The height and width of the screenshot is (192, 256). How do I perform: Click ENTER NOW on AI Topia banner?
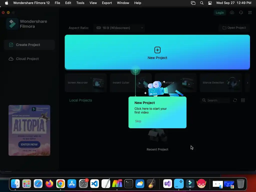29,144
